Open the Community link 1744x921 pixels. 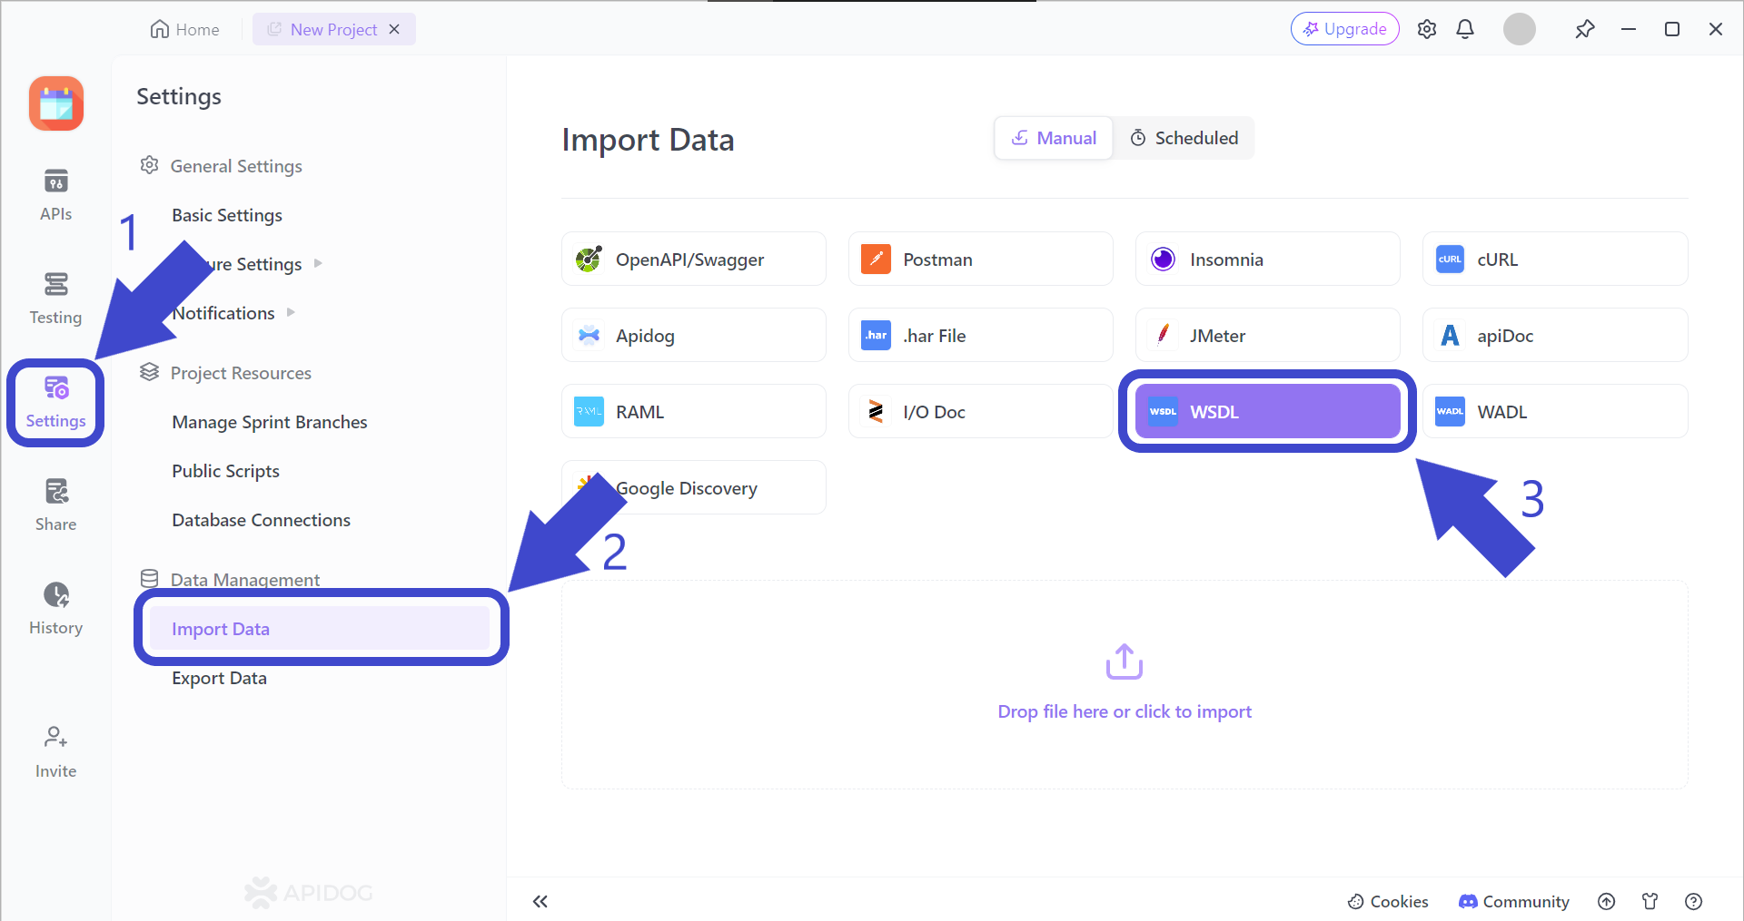(1513, 901)
